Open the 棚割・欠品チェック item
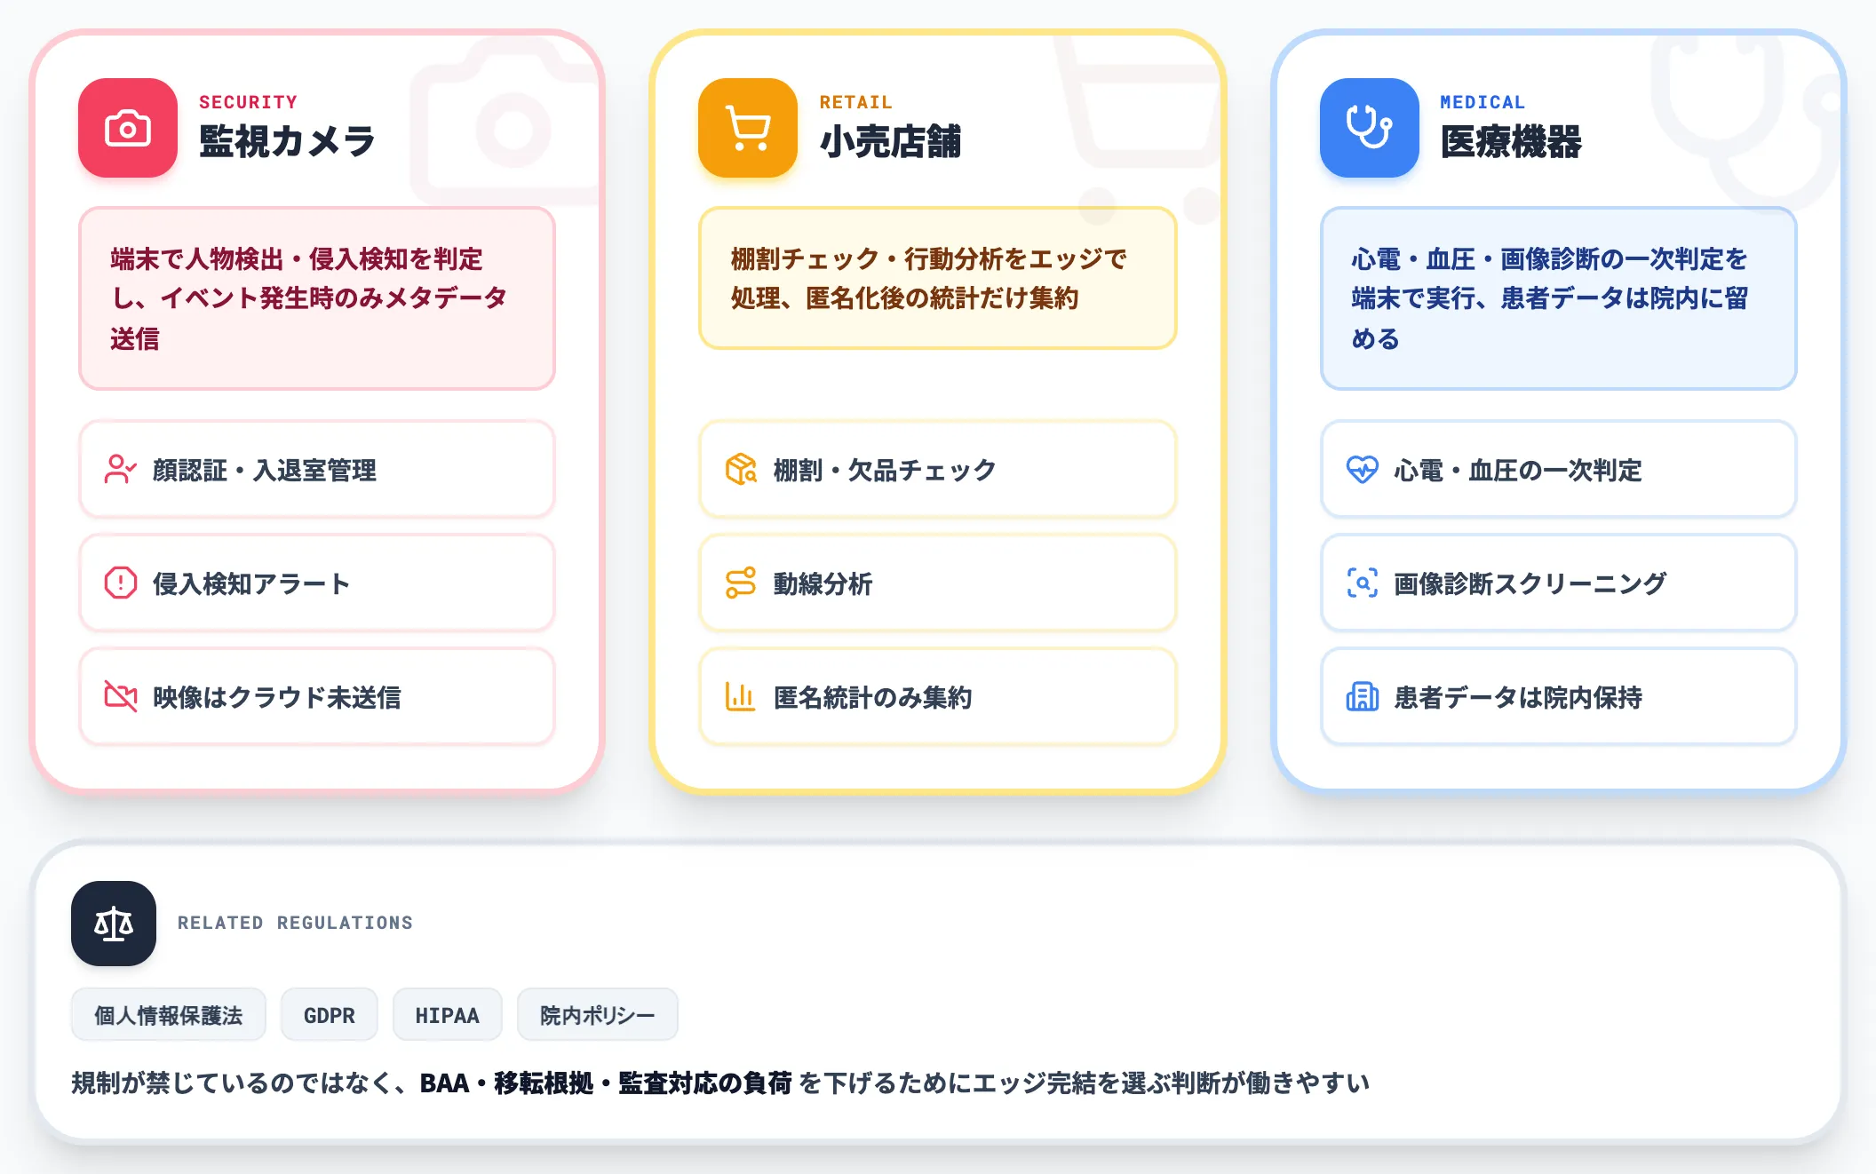The height and width of the screenshot is (1174, 1876). [938, 470]
